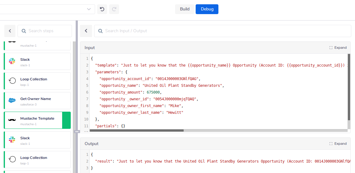Click the Input panel vertical scrollbar

coord(349,87)
